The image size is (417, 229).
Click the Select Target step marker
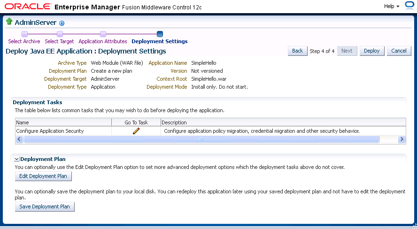[x=60, y=34]
